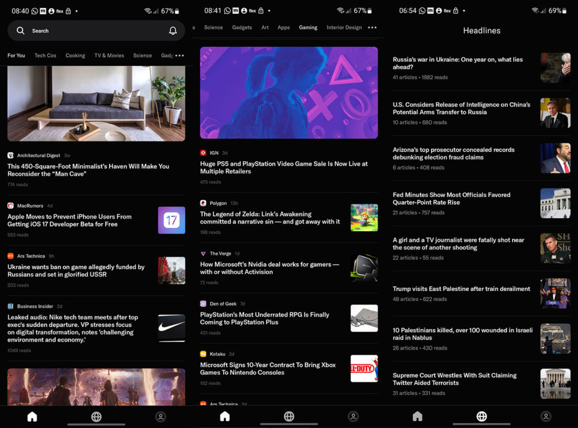Tap living room sofa hero image
The height and width of the screenshot is (428, 578).
click(x=96, y=103)
